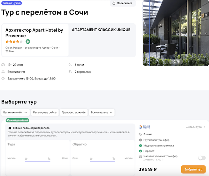Expand the Багаж включён dropdown

(x=15, y=112)
